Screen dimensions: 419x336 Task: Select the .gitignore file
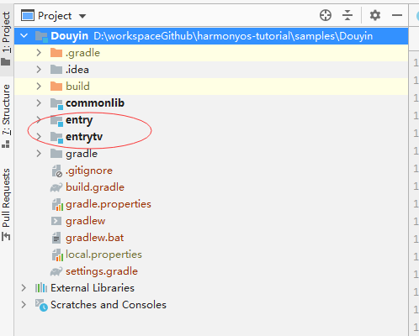[89, 171]
